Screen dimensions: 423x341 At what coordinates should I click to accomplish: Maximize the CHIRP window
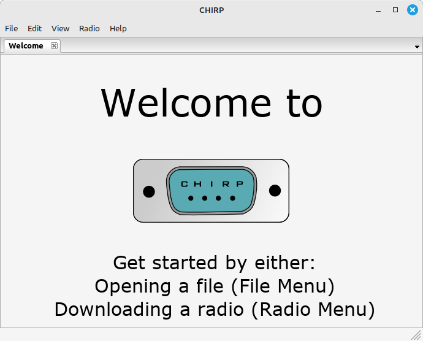coord(395,10)
